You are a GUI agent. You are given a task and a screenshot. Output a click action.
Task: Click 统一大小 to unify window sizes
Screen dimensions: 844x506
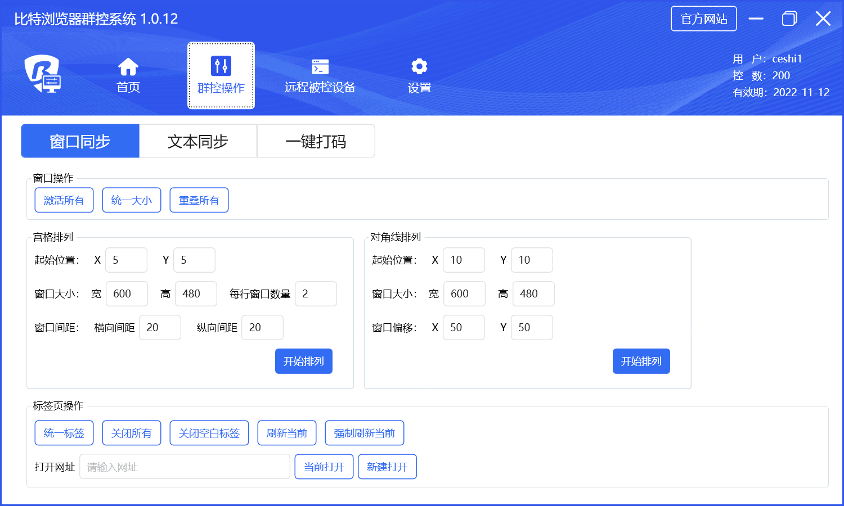(x=132, y=200)
